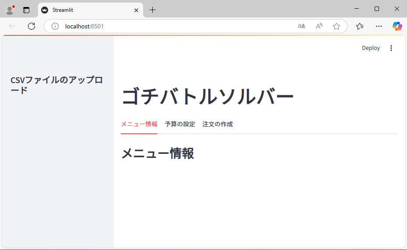Close the Streamlit browser tab
Image resolution: width=407 pixels, height=250 pixels.
point(136,10)
